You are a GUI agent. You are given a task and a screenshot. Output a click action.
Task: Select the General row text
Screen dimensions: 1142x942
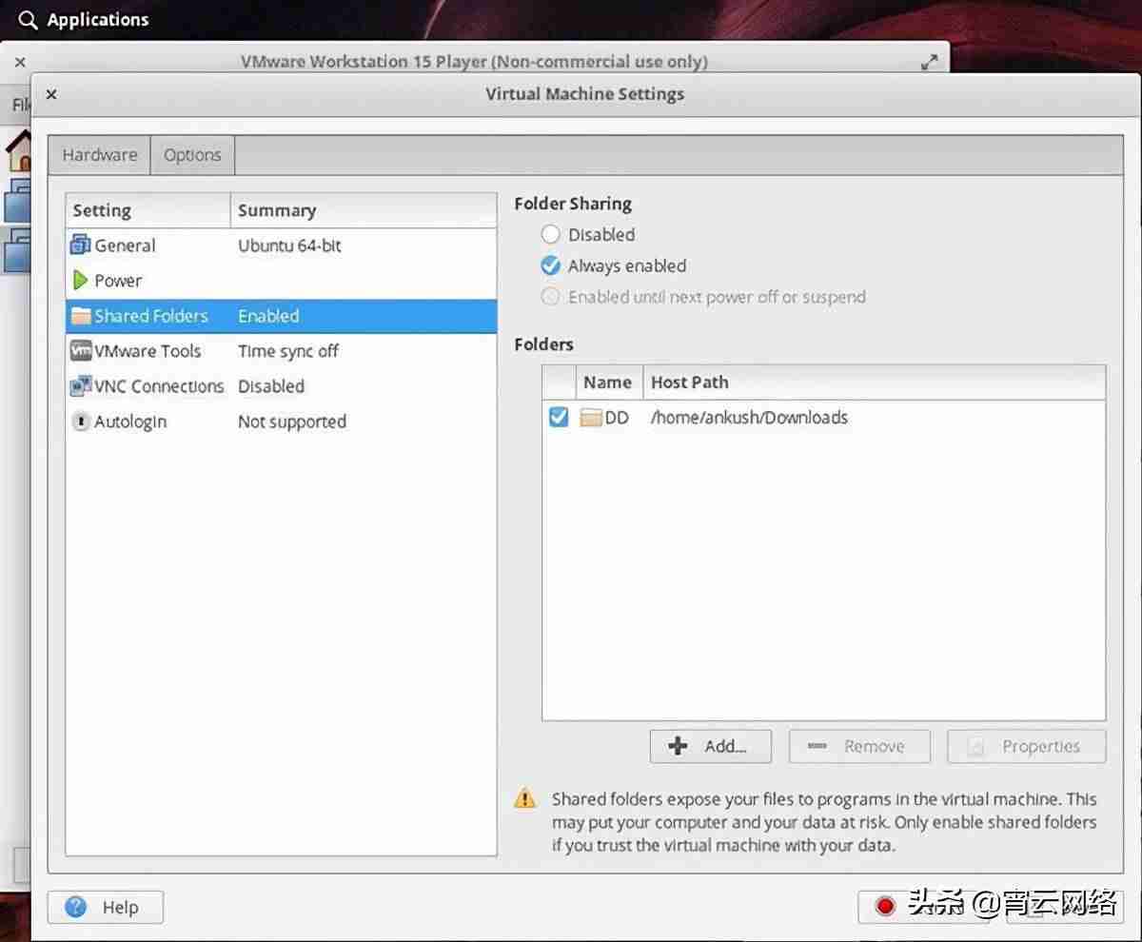pyautogui.click(x=125, y=245)
